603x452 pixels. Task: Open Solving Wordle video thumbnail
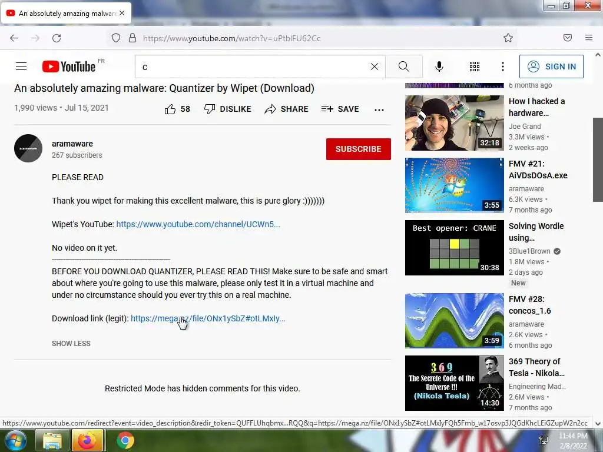[455, 248]
